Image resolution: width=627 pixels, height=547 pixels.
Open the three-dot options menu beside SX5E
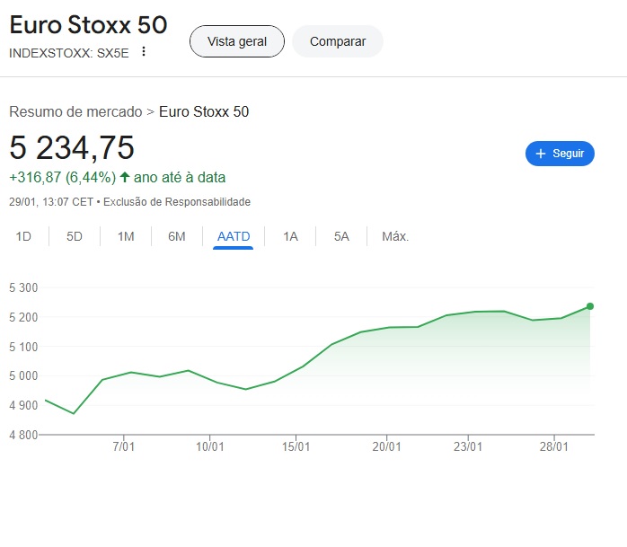click(144, 52)
